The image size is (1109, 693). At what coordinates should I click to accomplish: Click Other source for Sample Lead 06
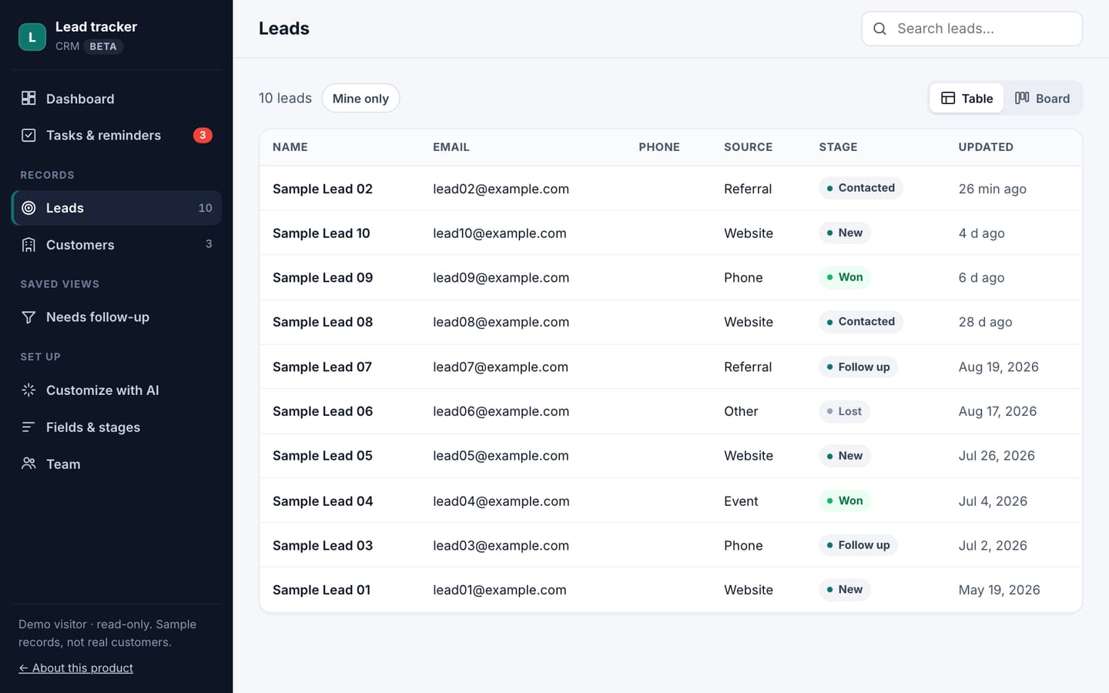[x=741, y=411]
